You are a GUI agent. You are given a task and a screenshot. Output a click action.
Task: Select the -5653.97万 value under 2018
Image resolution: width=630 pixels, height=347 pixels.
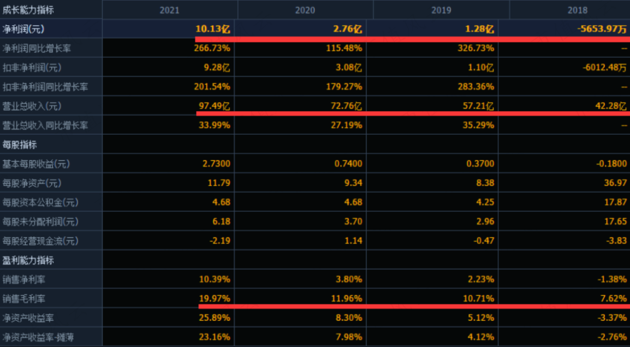pyautogui.click(x=602, y=29)
